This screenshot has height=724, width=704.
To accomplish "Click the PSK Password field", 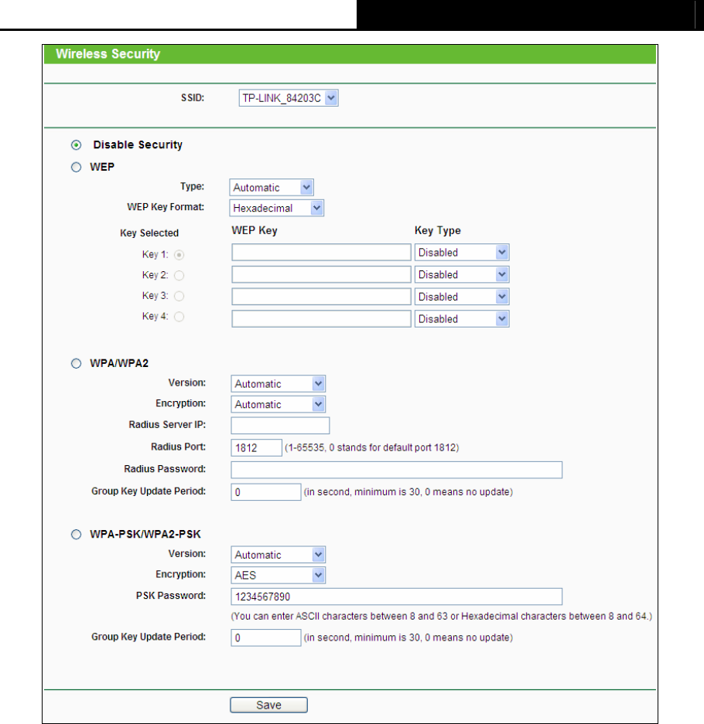I will (x=397, y=597).
